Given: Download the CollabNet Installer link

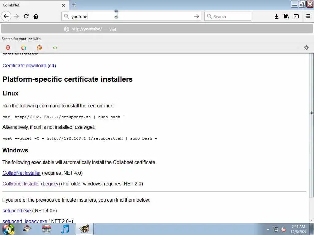Looking at the screenshot, I should pyautogui.click(x=22, y=173).
